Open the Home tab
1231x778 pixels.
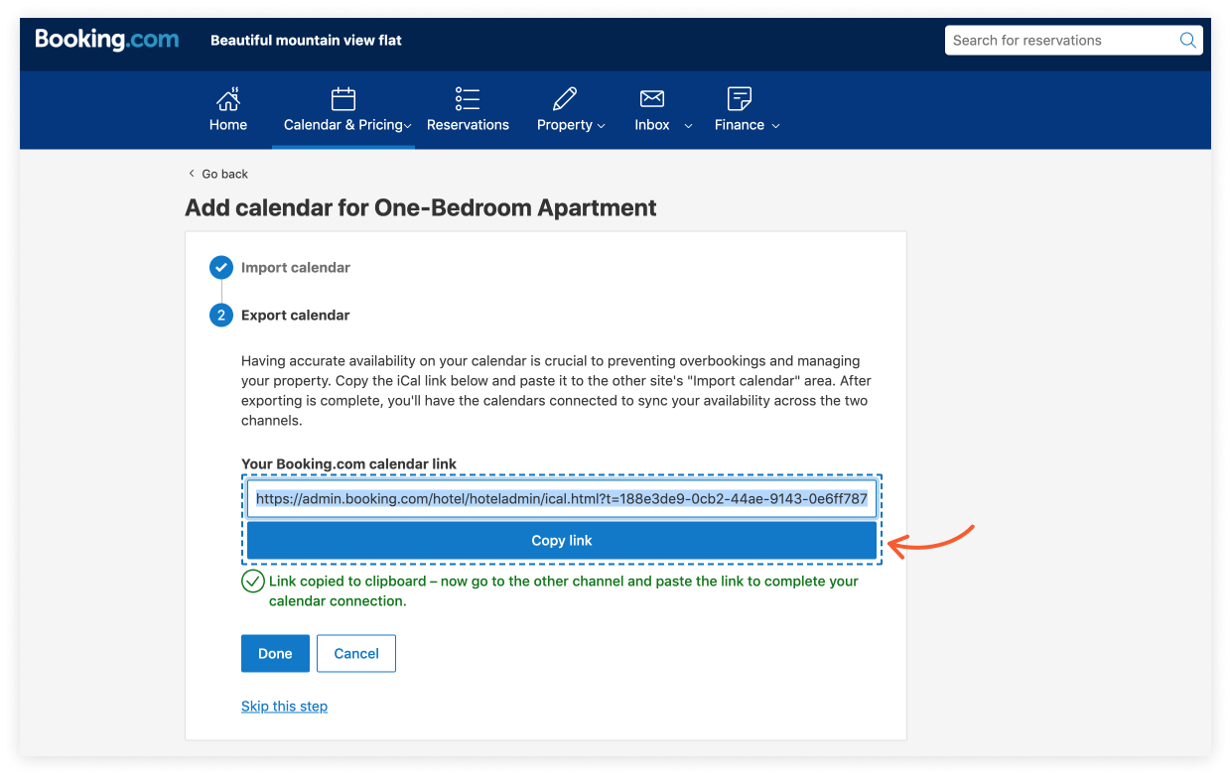(x=228, y=110)
